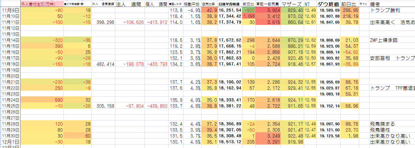This screenshot has height=148, width=415.
Task: Click the ダウ終値 header cell
Action: 329,4
